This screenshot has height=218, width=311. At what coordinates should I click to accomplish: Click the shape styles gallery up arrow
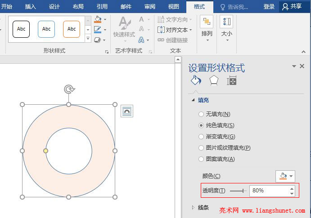(88, 21)
